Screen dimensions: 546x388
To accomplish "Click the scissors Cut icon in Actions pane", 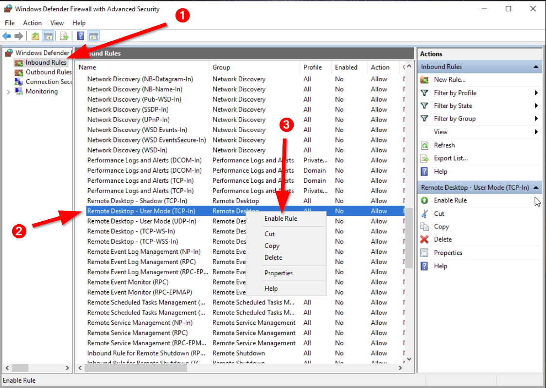I will pos(424,213).
